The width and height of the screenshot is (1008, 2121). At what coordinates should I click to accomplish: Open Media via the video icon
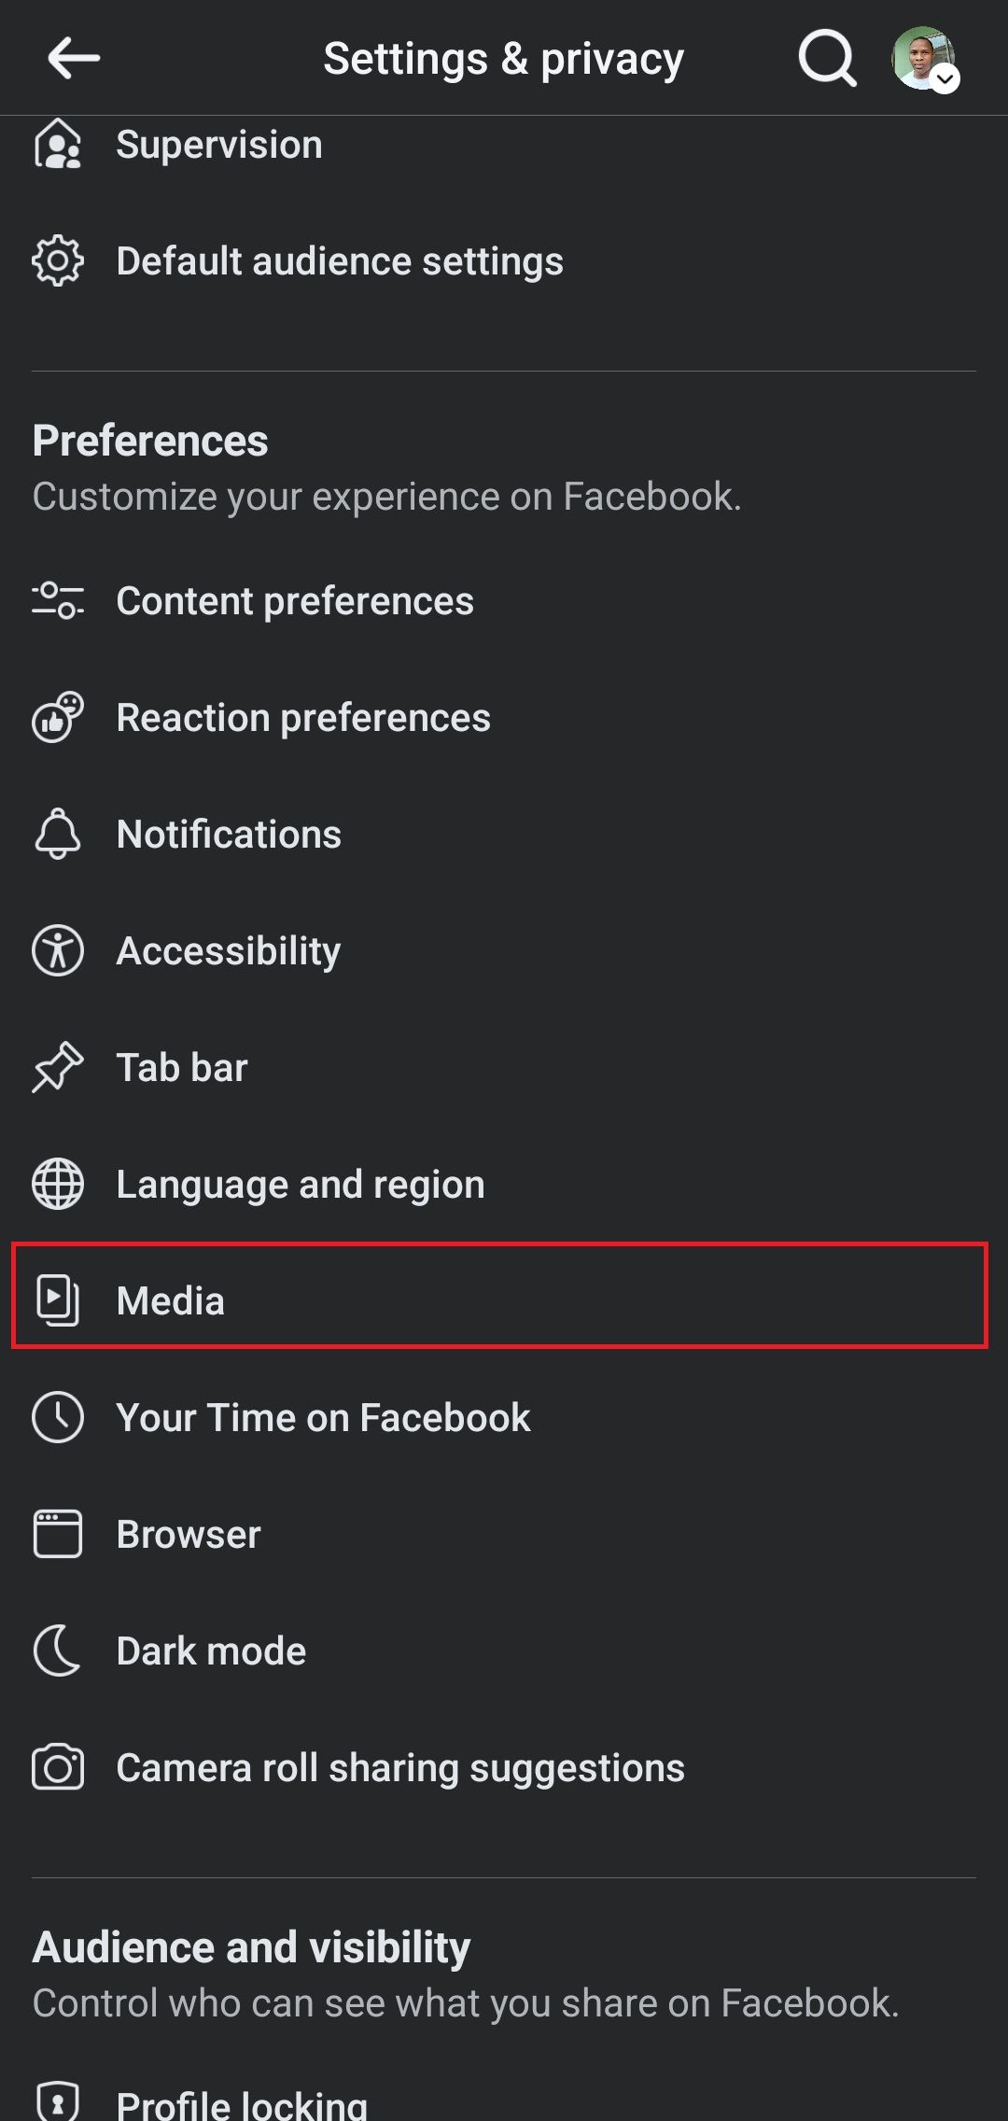(x=58, y=1300)
